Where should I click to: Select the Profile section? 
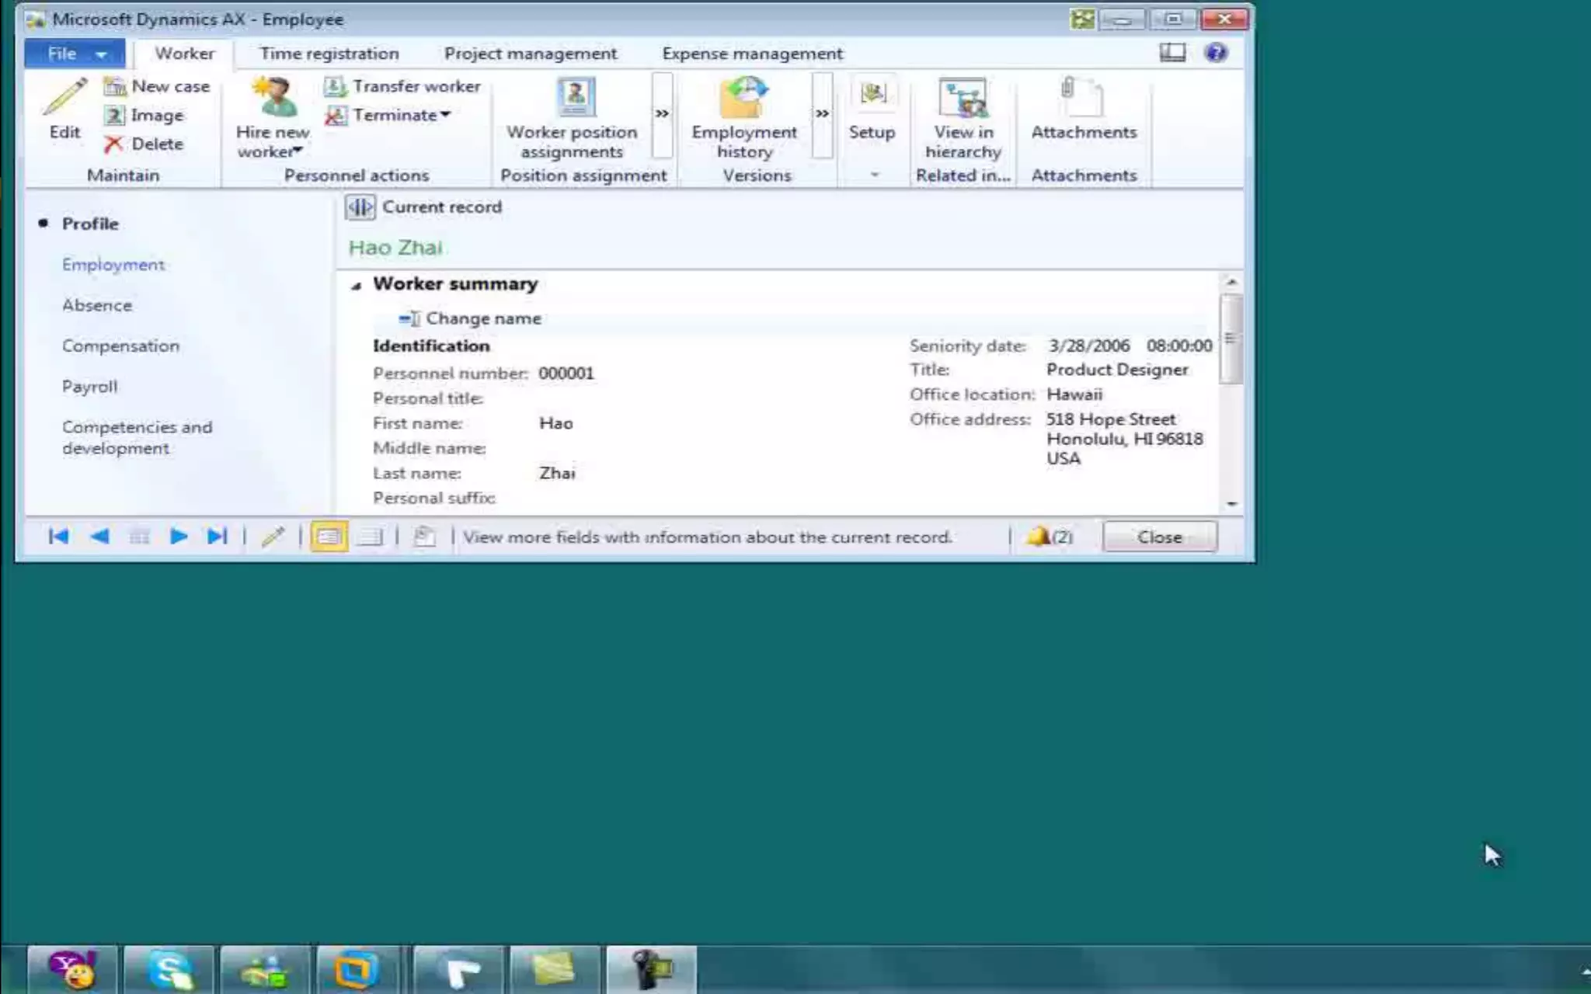click(x=90, y=224)
